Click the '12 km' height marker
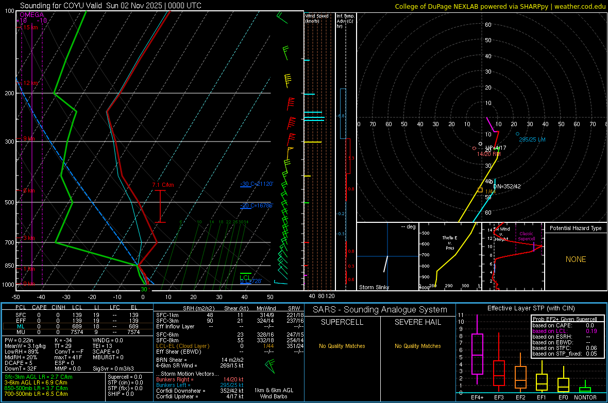 point(31,83)
